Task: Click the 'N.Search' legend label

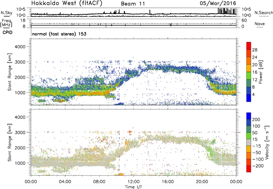Action: 263,13
